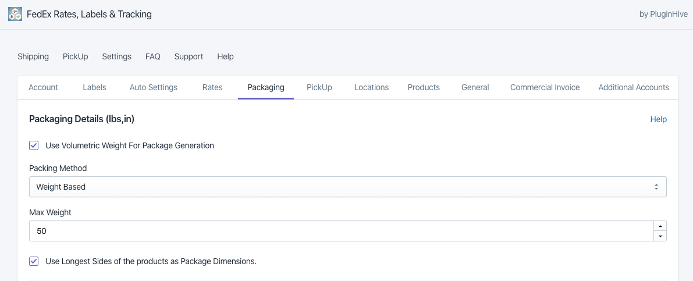
Task: Toggle Use Volumetric Weight checkbox
Action: 34,145
